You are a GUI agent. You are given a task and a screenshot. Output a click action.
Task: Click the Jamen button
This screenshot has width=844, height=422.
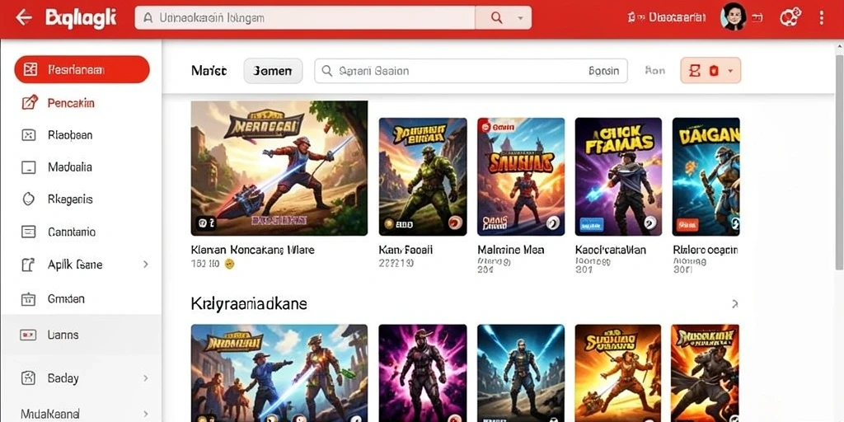(273, 71)
